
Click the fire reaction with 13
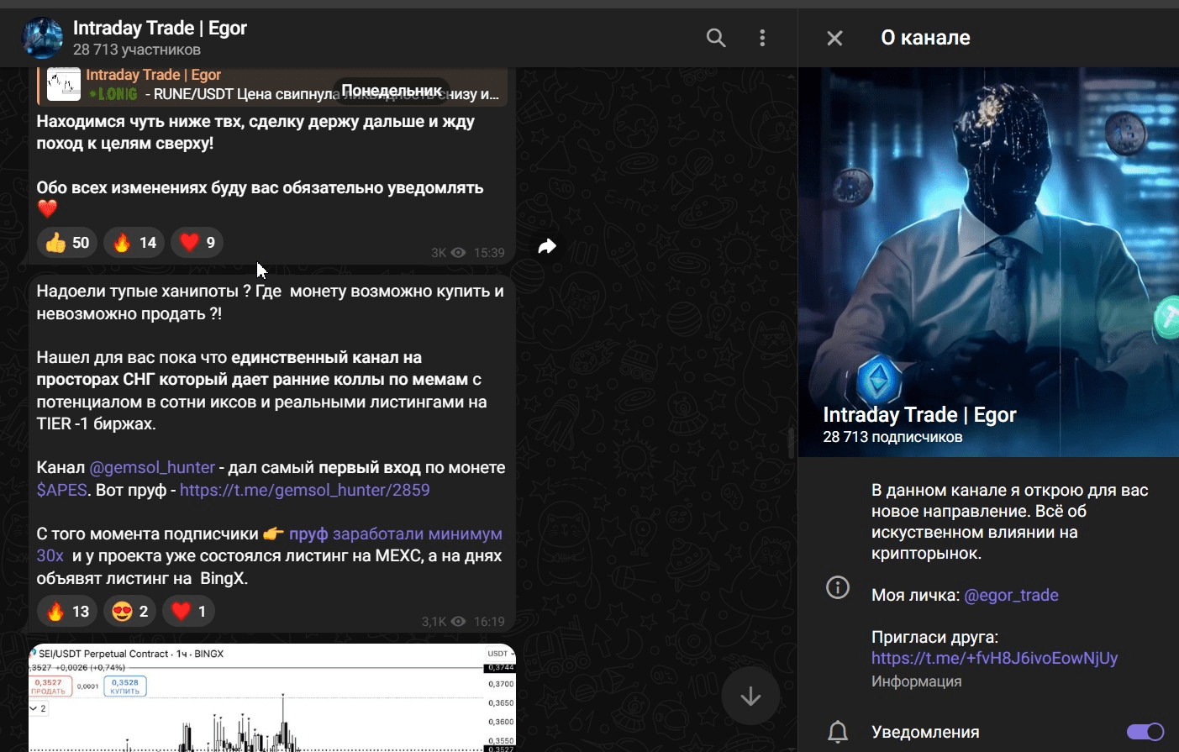pyautogui.click(x=67, y=612)
